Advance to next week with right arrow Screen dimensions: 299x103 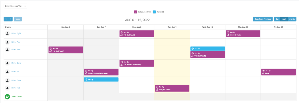coord(10,19)
